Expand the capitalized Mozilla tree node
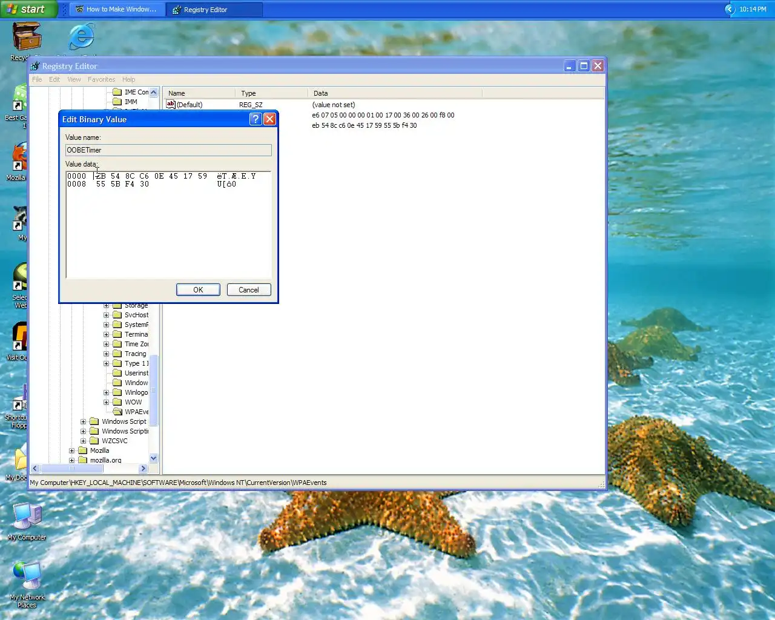The width and height of the screenshot is (775, 620). [x=71, y=450]
